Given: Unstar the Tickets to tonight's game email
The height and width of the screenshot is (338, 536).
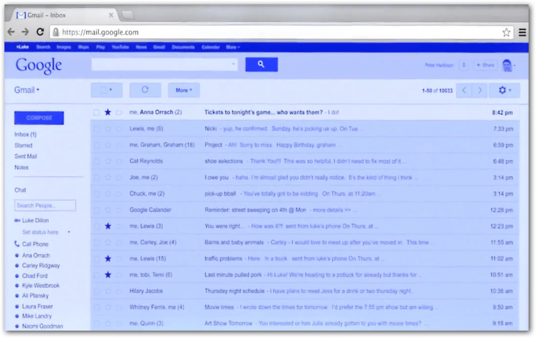Looking at the screenshot, I should 108,112.
